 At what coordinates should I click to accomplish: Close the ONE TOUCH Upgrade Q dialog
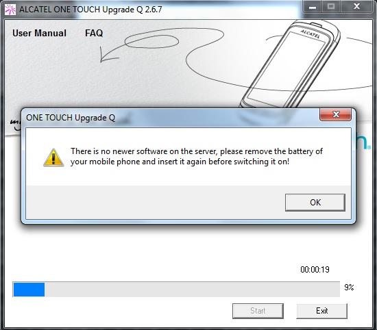click(x=335, y=114)
